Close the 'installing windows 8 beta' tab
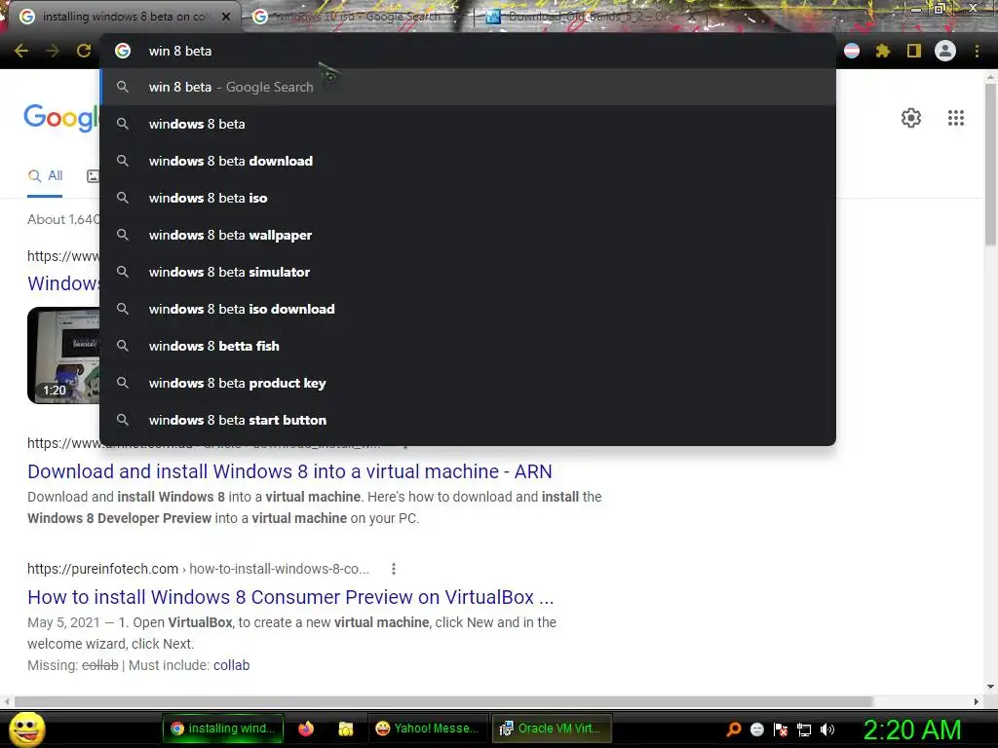 [x=226, y=17]
